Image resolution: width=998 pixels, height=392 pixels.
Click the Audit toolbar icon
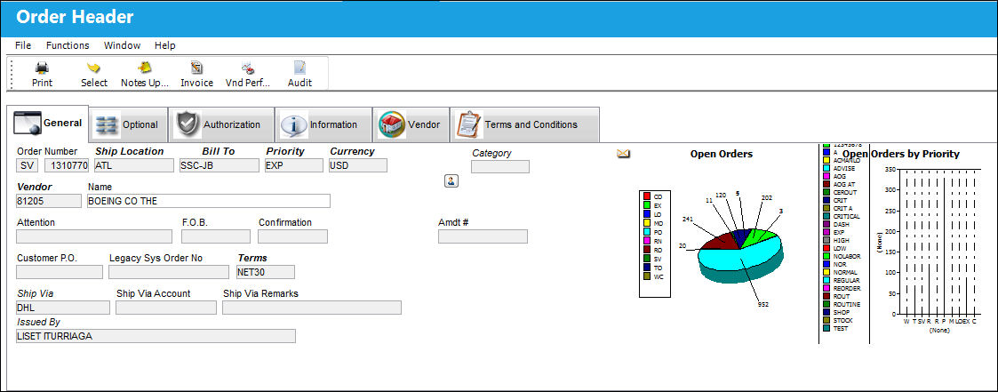pos(299,68)
